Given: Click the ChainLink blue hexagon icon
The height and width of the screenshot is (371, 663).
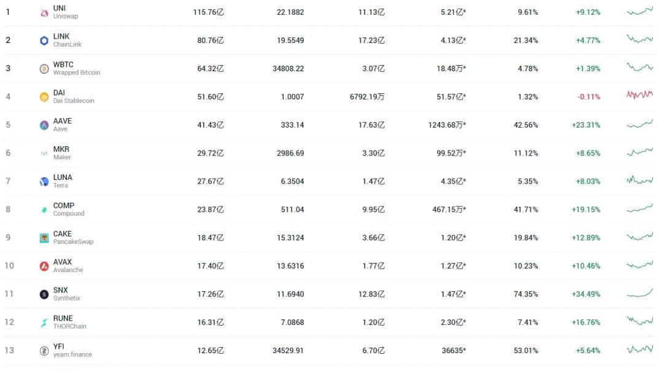Looking at the screenshot, I should pos(44,41).
